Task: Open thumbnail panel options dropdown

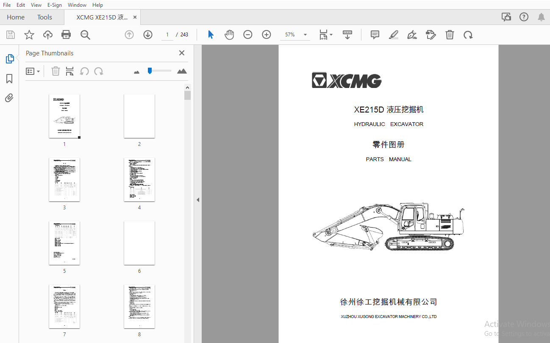Action: click(33, 71)
